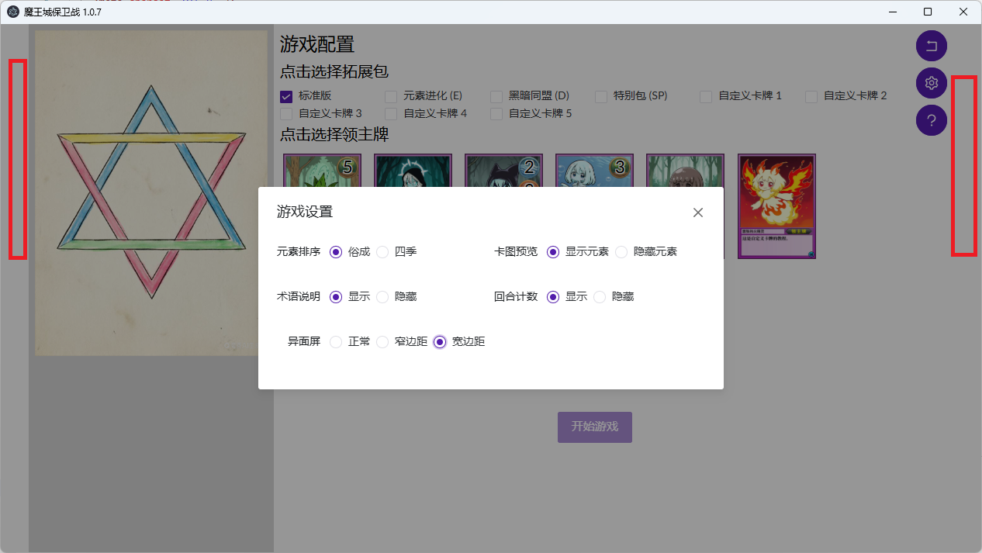
Task: Select the flame spirit lord card
Action: (776, 206)
